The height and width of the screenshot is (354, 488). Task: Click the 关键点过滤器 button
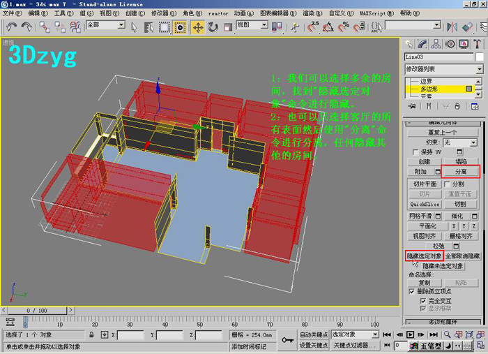point(355,346)
